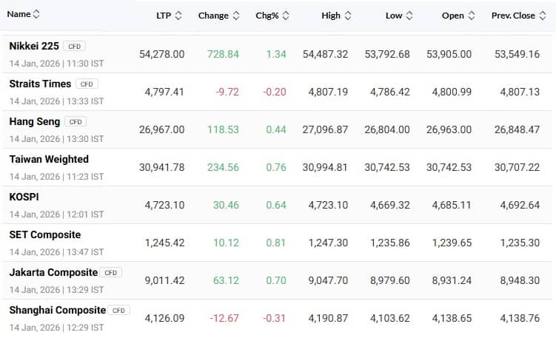556x338 pixels.
Task: Select Hang Seng LTP value 26,967.00
Action: pos(161,129)
